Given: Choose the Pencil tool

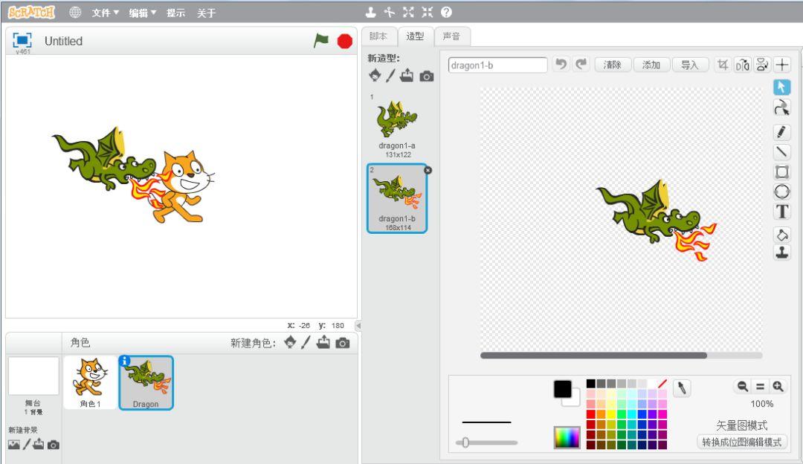Looking at the screenshot, I should (781, 132).
